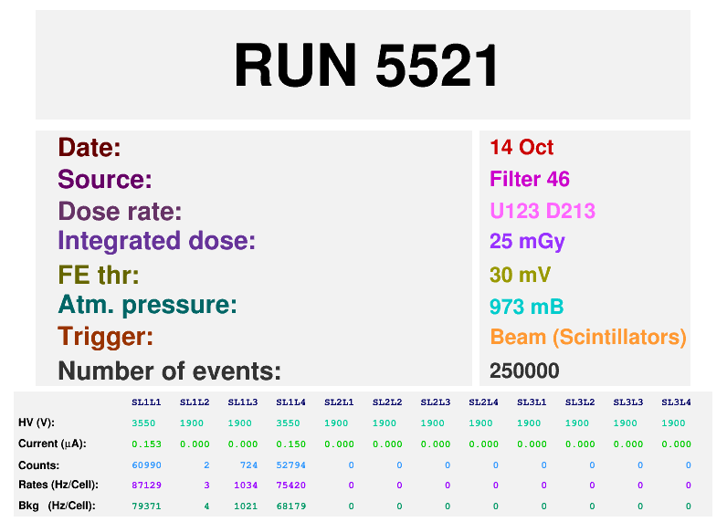
Task: Select the 25 mGy integrated dose value
Action: click(527, 242)
